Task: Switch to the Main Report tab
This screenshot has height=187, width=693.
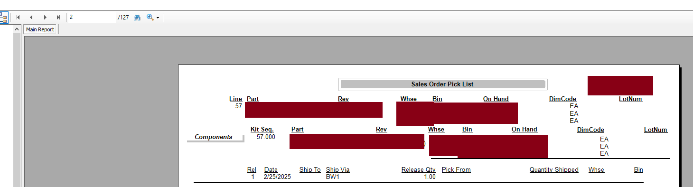Action: (x=40, y=29)
